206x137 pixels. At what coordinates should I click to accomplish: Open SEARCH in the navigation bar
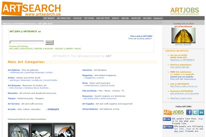(115, 18)
